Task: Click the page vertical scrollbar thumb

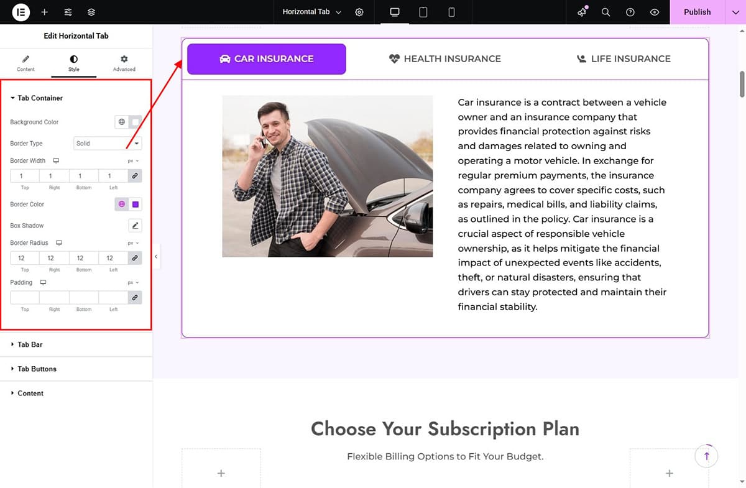Action: point(742,84)
